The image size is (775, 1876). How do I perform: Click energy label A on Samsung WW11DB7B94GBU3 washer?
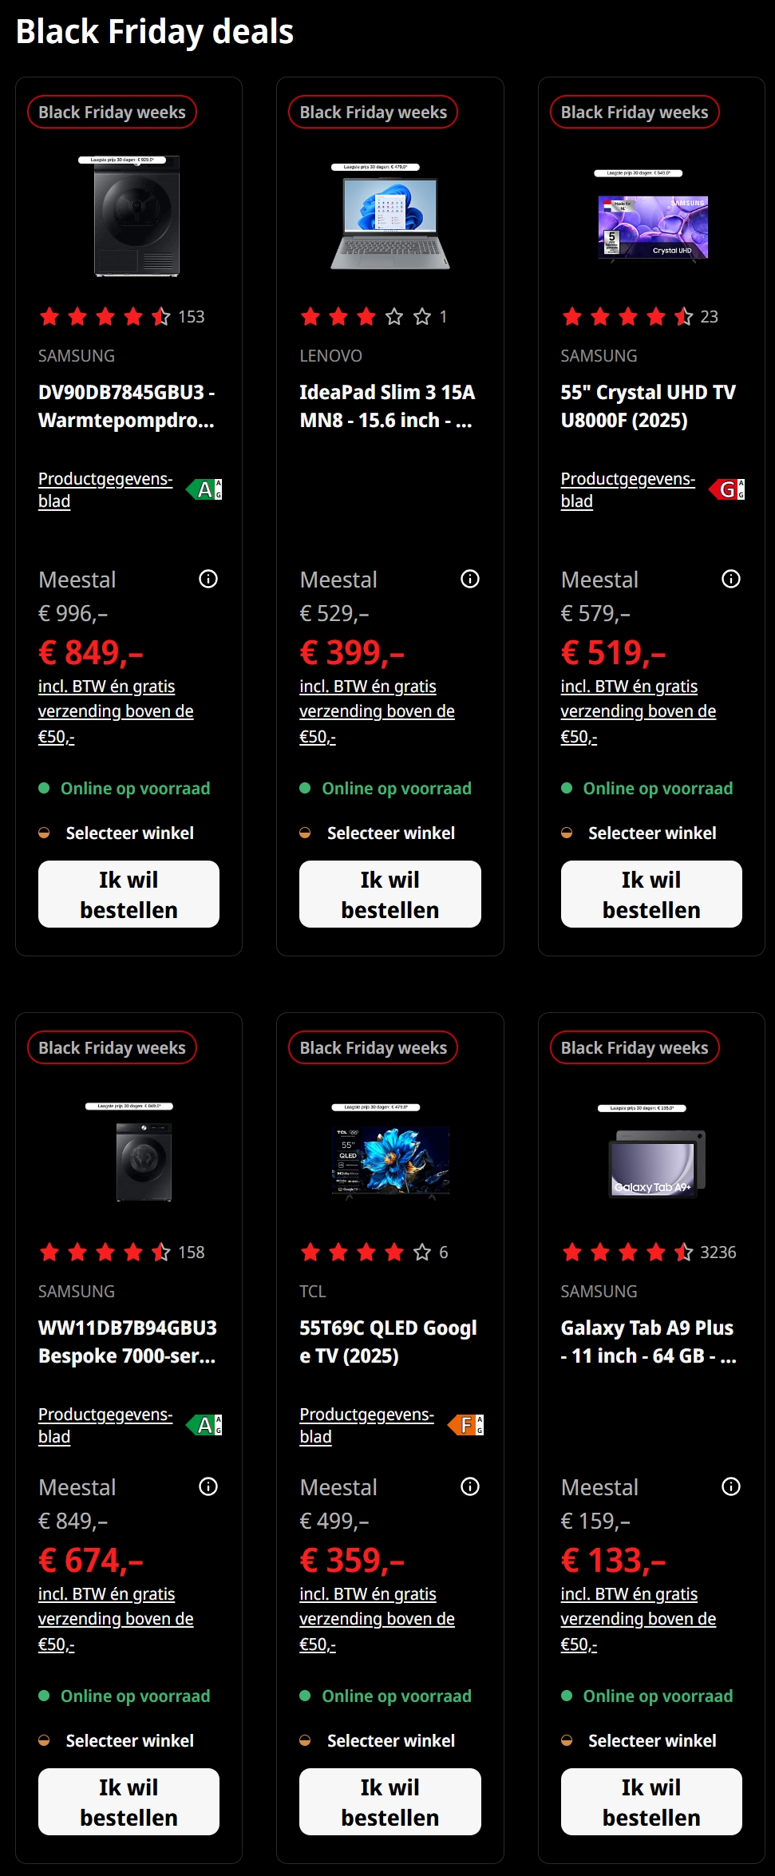205,1425
